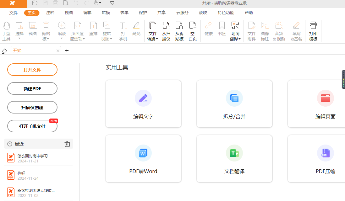Click the new document icon in title bar
Viewport: 345px width, 201px height.
tap(66, 3)
